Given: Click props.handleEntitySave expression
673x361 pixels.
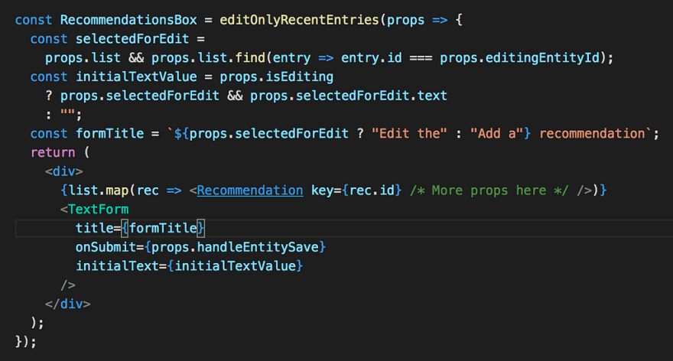Looking at the screenshot, I should [235, 247].
